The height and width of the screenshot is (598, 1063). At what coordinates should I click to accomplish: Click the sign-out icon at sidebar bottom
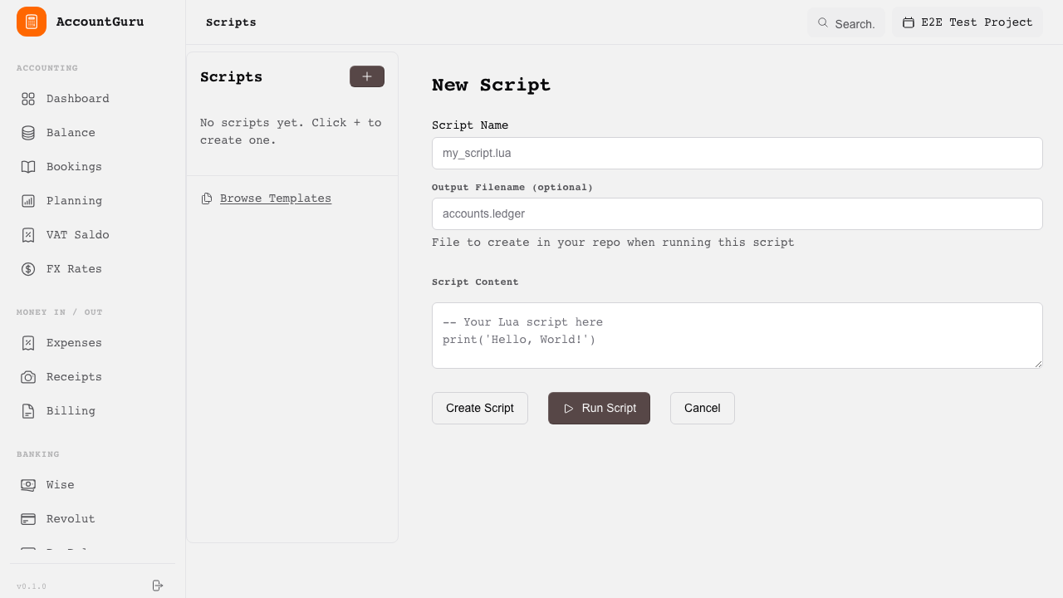[157, 586]
